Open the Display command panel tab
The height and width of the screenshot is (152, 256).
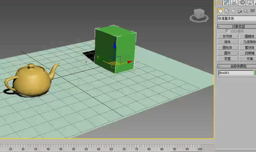[250, 2]
